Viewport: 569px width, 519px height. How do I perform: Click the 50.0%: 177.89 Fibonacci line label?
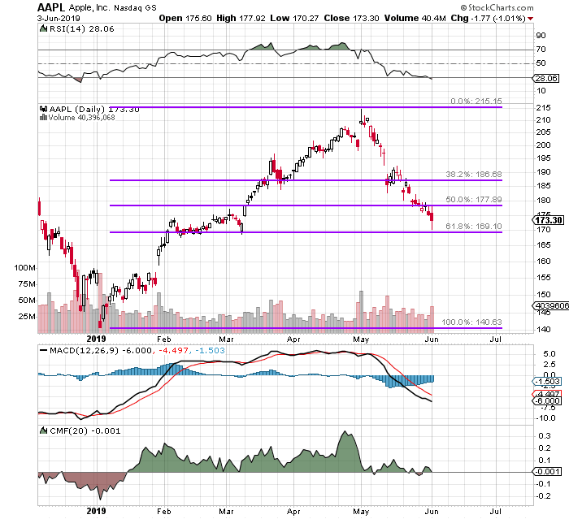tap(474, 200)
